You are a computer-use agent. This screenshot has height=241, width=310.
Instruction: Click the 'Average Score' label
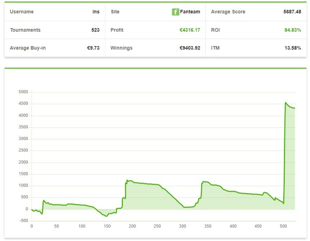228,12
